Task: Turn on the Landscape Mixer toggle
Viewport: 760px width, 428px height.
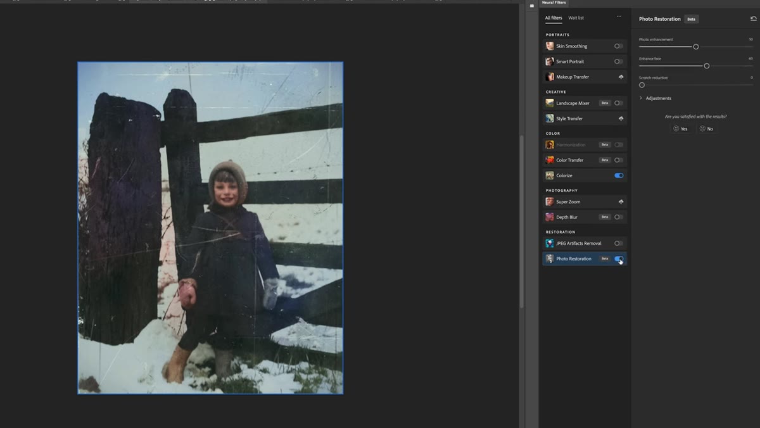Action: point(619,103)
